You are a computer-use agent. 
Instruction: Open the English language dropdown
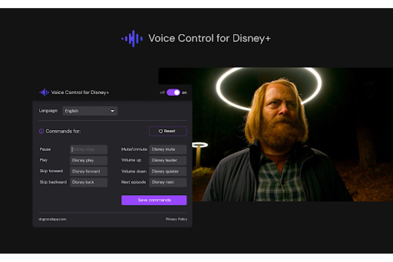coord(90,111)
